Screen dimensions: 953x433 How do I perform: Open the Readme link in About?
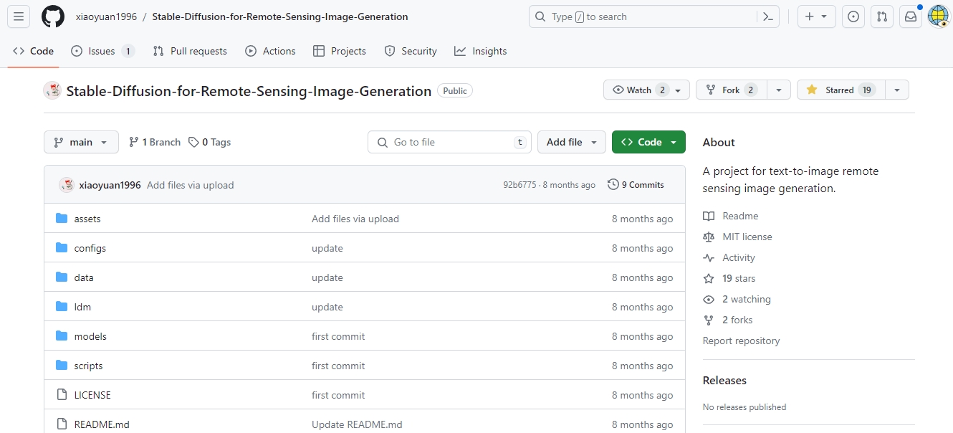click(x=740, y=216)
